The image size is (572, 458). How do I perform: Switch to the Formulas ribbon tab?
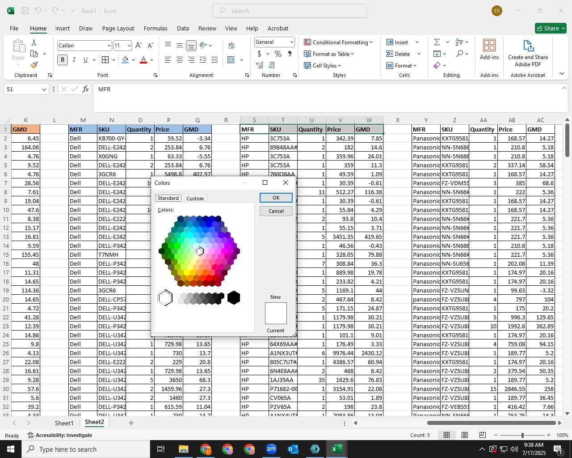[x=156, y=28]
